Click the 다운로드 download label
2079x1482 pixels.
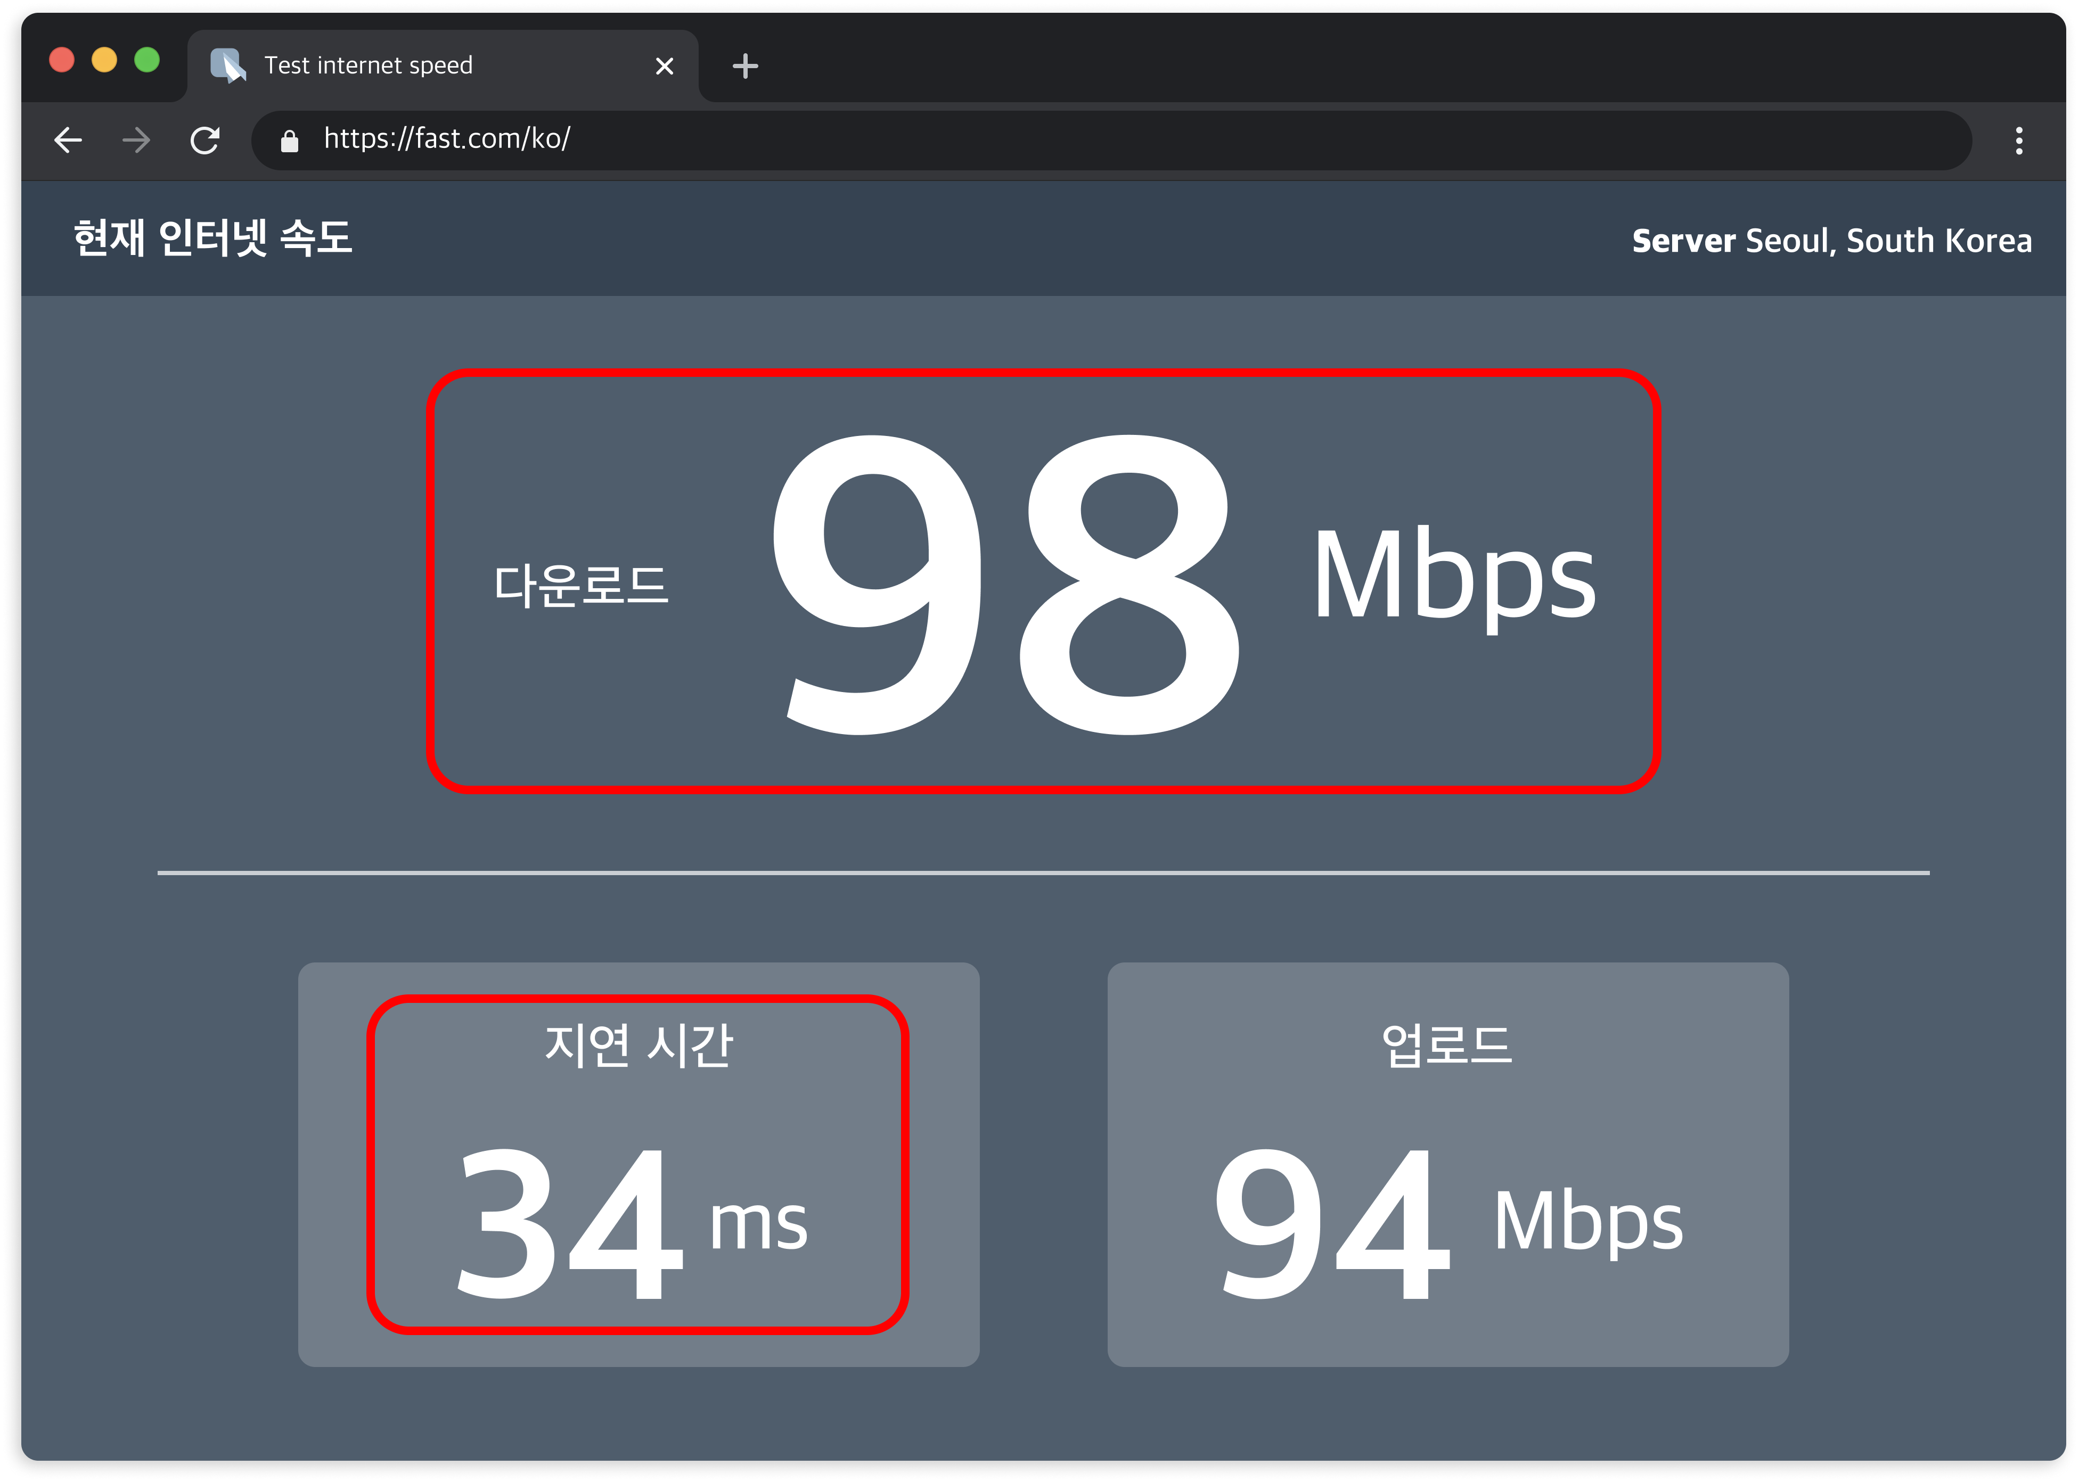[x=582, y=585]
